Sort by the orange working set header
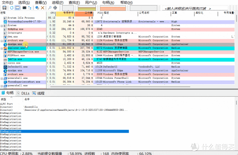 point(84,13)
